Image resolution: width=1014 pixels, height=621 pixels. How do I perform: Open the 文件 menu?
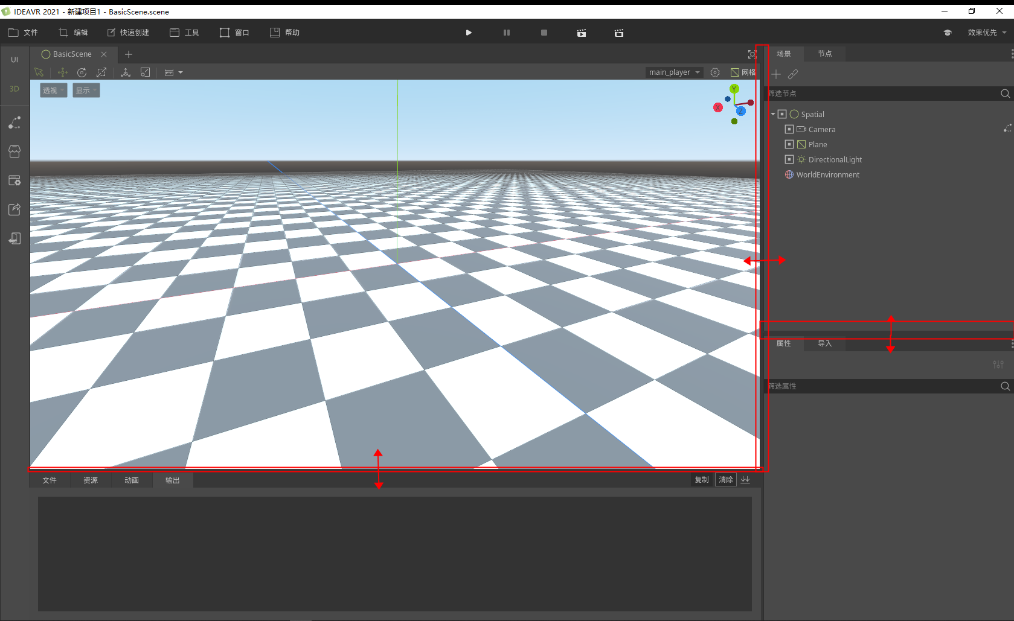(x=23, y=33)
